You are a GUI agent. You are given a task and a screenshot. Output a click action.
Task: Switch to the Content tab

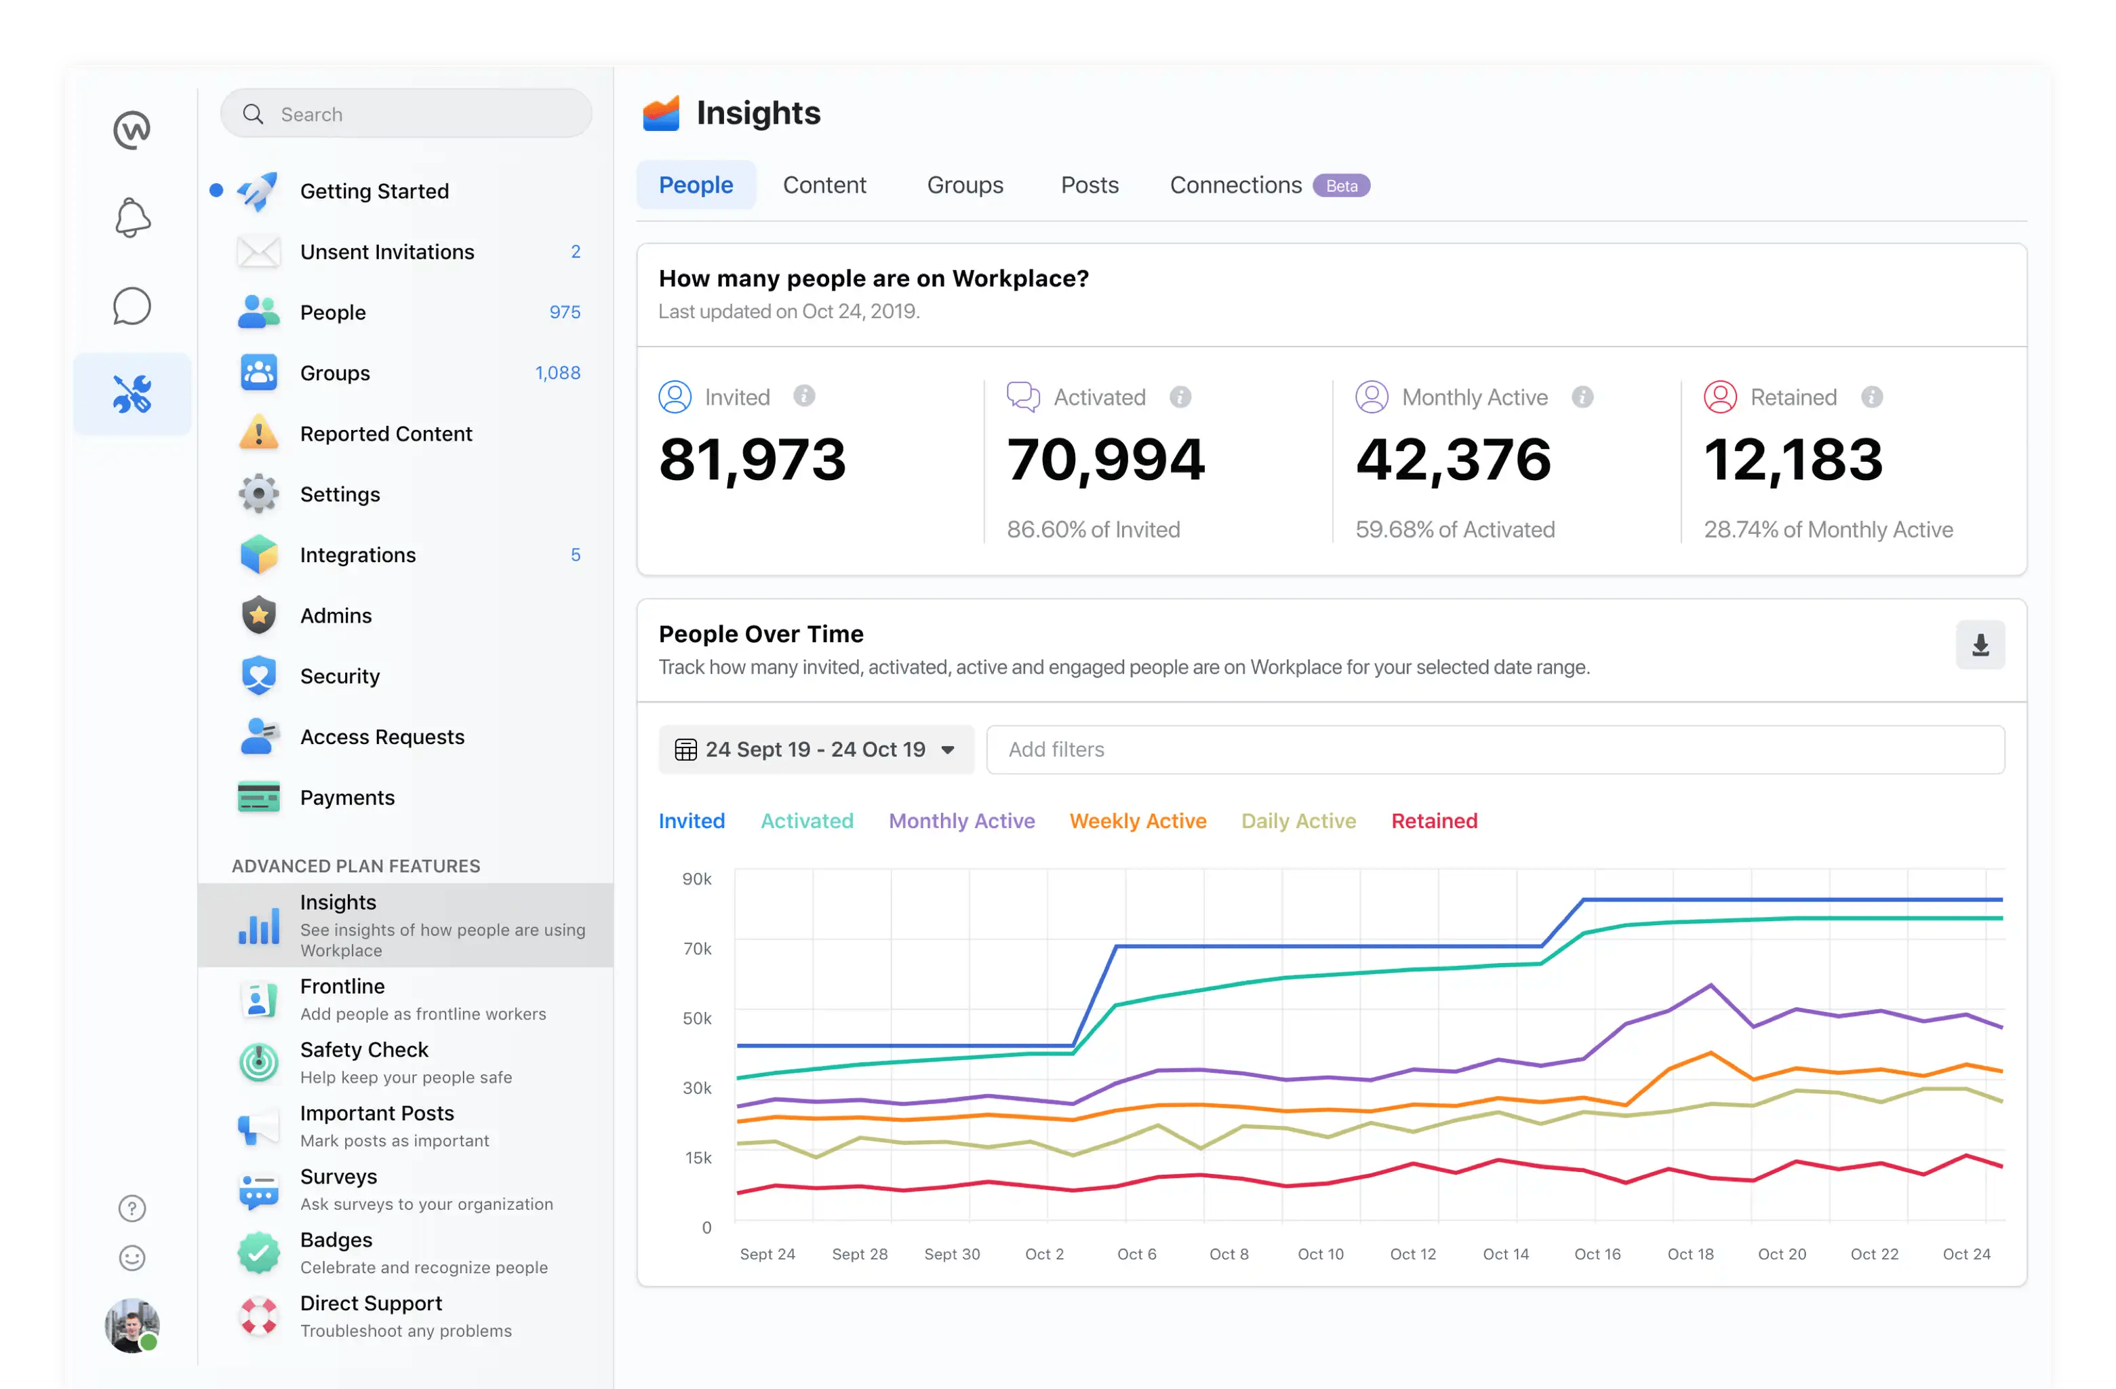[823, 185]
